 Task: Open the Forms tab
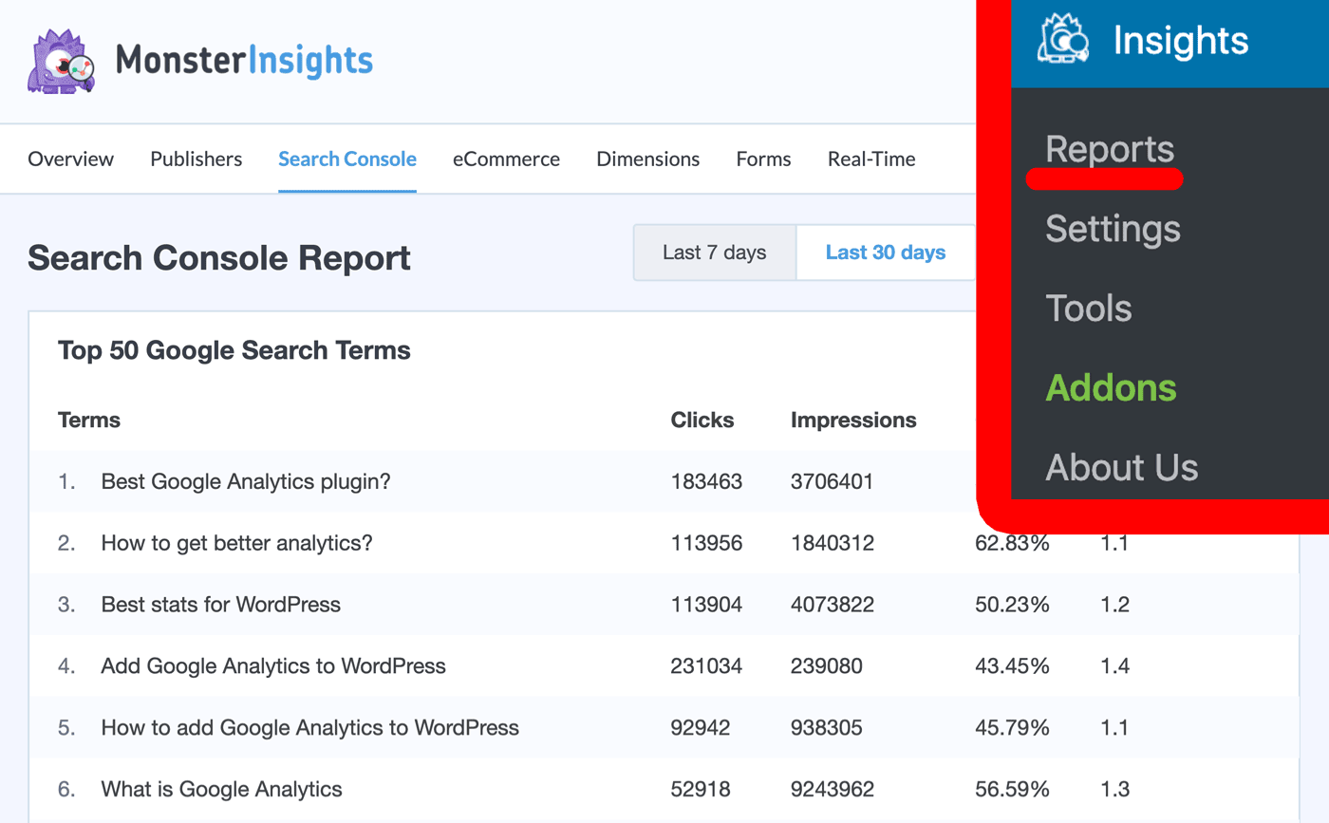click(764, 159)
